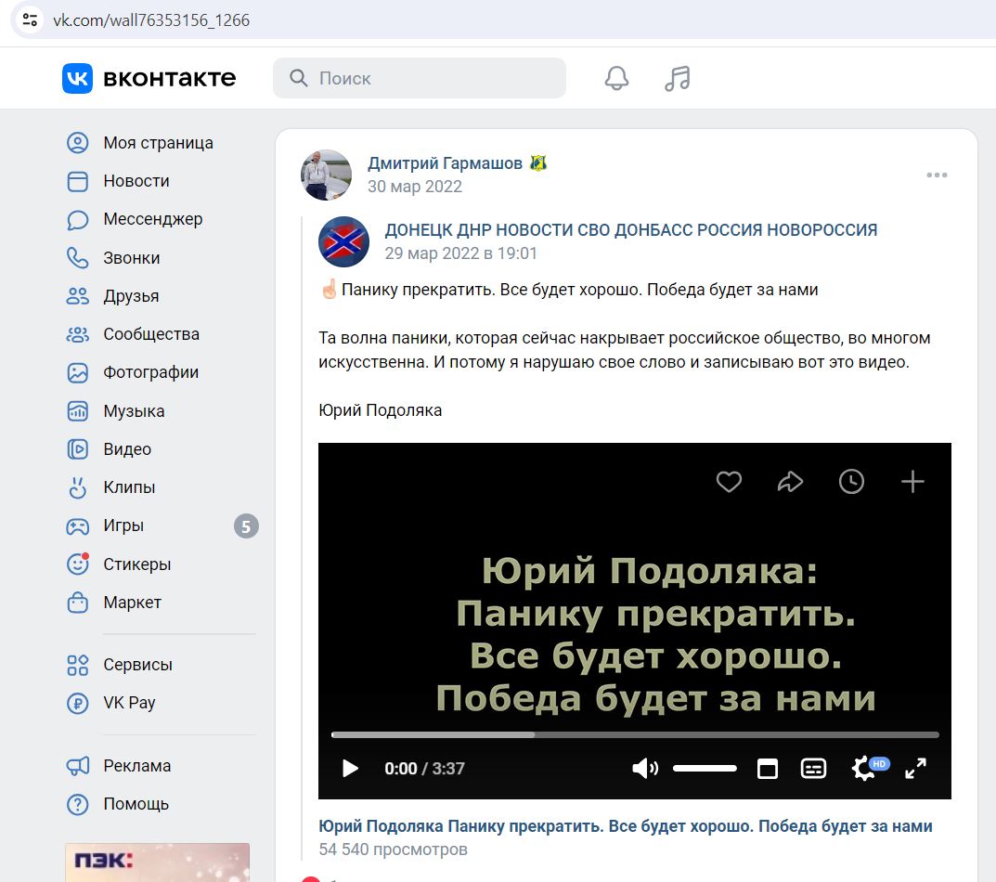
Task: Click the Стикеры smiley icon
Action: pyautogui.click(x=77, y=564)
